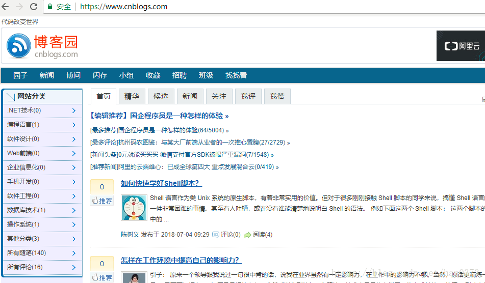Click the green secure padlock icon
Image resolution: width=485 pixels, height=283 pixels.
click(50, 7)
